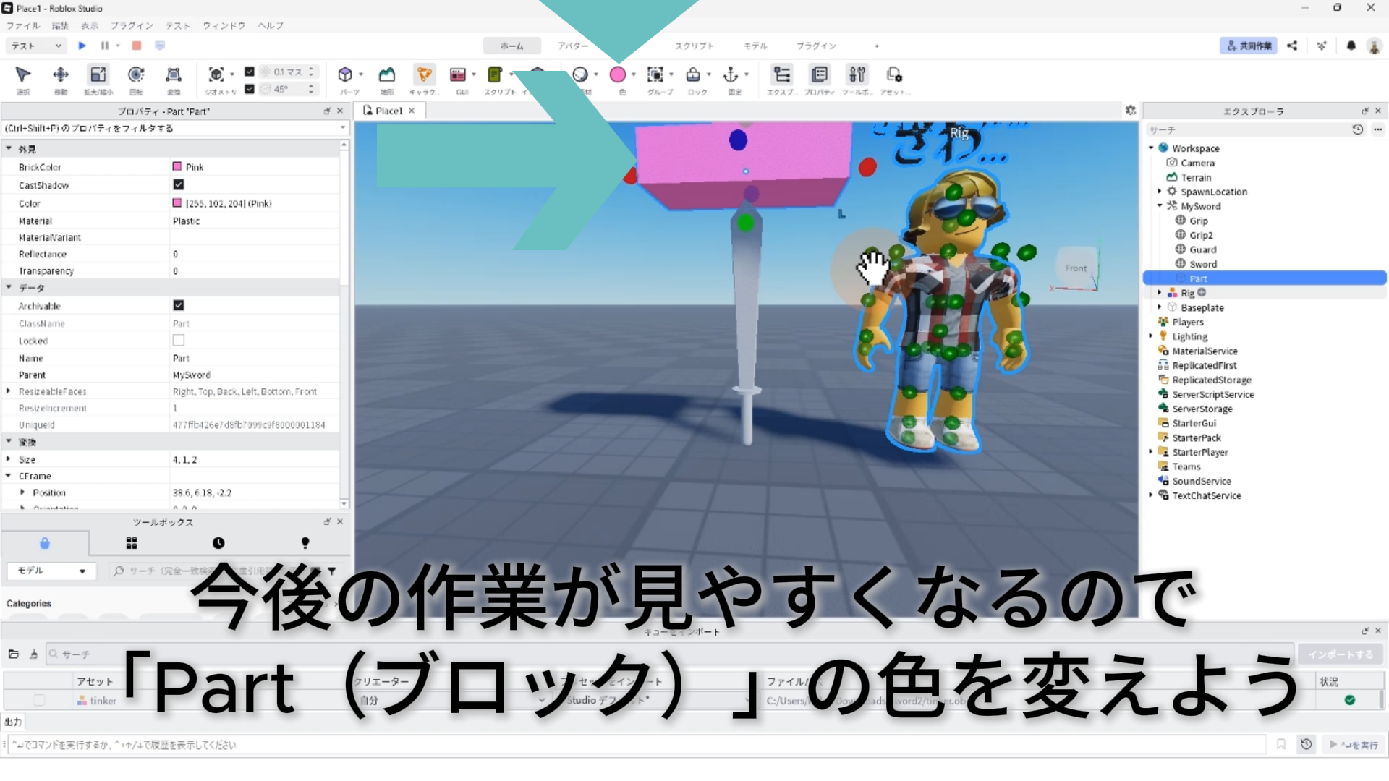Image resolution: width=1389 pixels, height=781 pixels.
Task: Click the Scale tool icon
Action: point(98,74)
